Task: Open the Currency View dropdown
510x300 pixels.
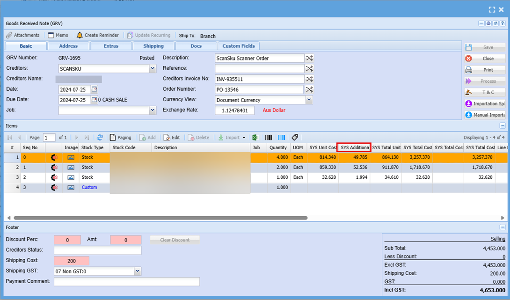Action: (309, 100)
